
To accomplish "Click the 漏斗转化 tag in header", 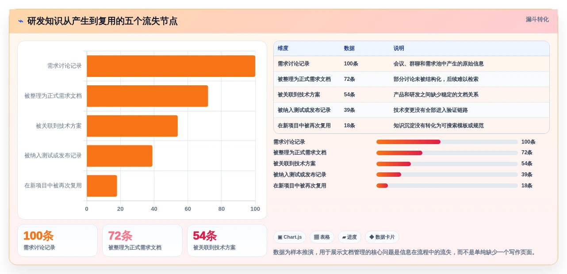I will (537, 19).
